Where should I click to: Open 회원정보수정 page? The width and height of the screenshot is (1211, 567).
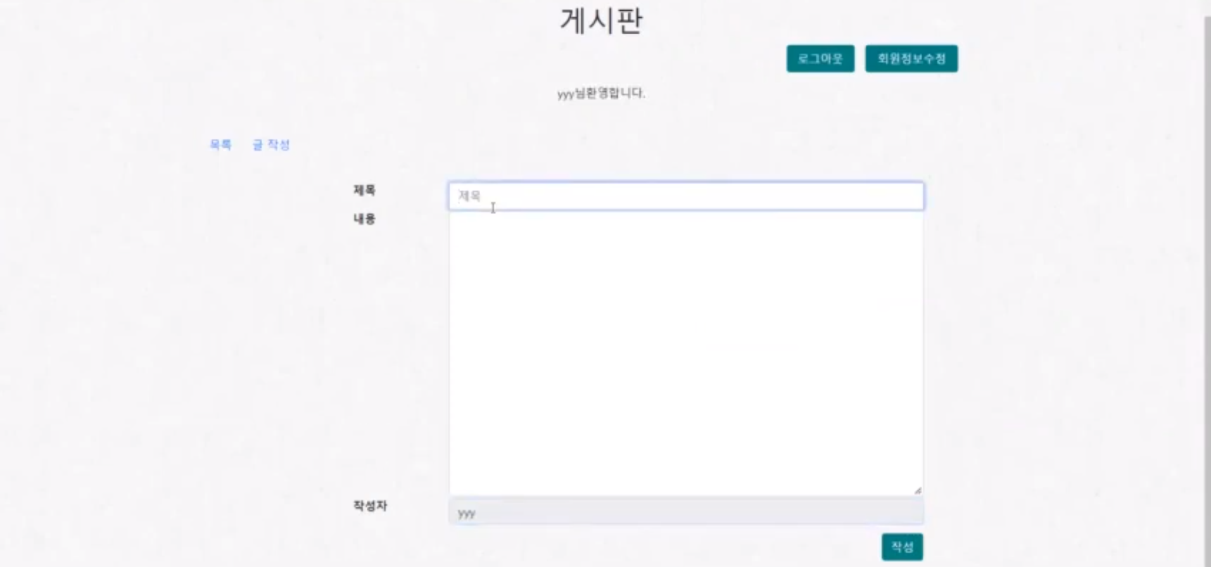click(911, 58)
